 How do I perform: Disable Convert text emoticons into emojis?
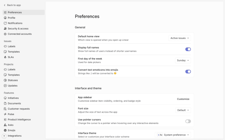[x=188, y=72]
